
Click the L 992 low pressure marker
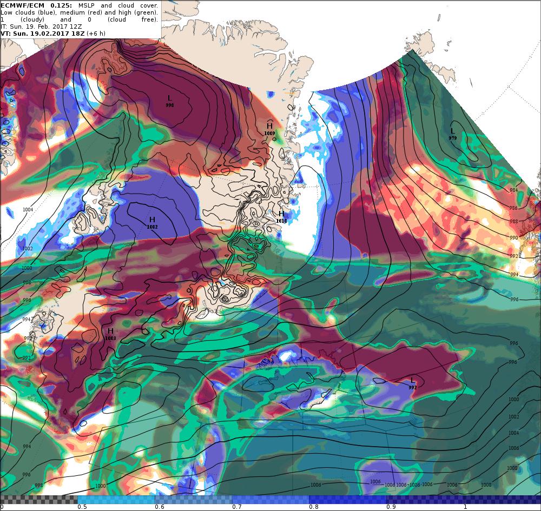tap(413, 383)
